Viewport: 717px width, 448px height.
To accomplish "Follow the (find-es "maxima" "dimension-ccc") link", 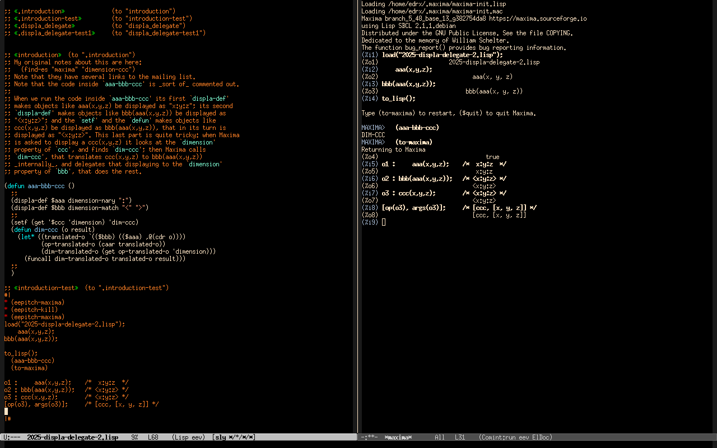I will click(x=75, y=69).
